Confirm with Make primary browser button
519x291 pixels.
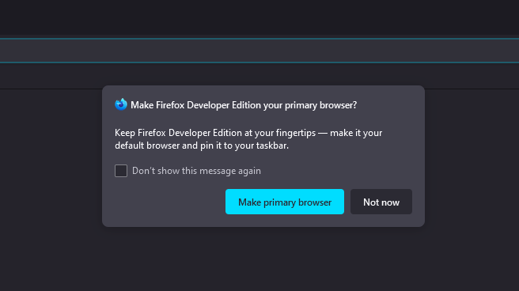click(x=285, y=202)
